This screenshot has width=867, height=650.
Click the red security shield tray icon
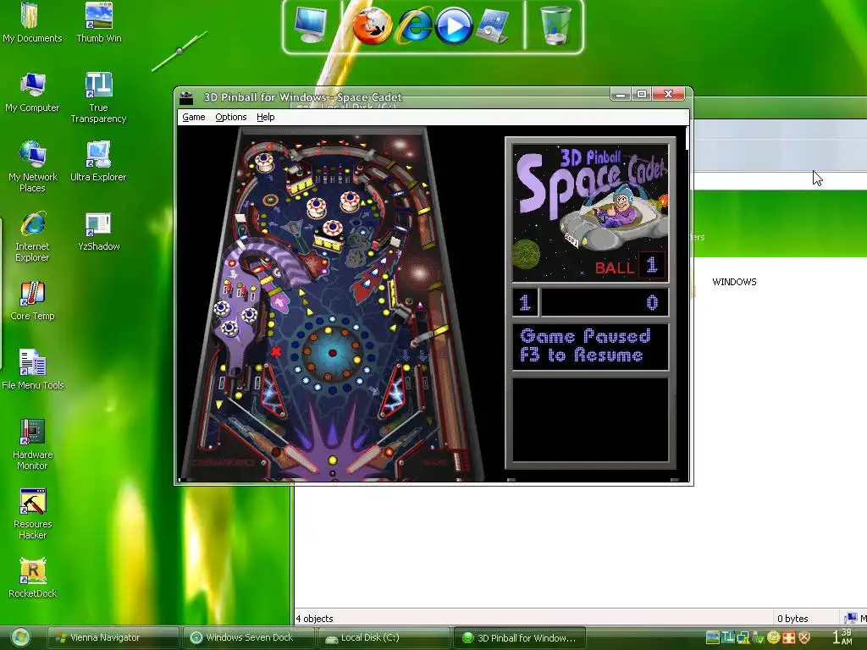click(x=804, y=638)
